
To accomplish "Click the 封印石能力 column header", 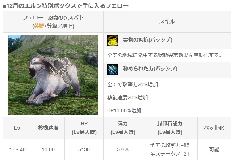I will (x=170, y=128).
